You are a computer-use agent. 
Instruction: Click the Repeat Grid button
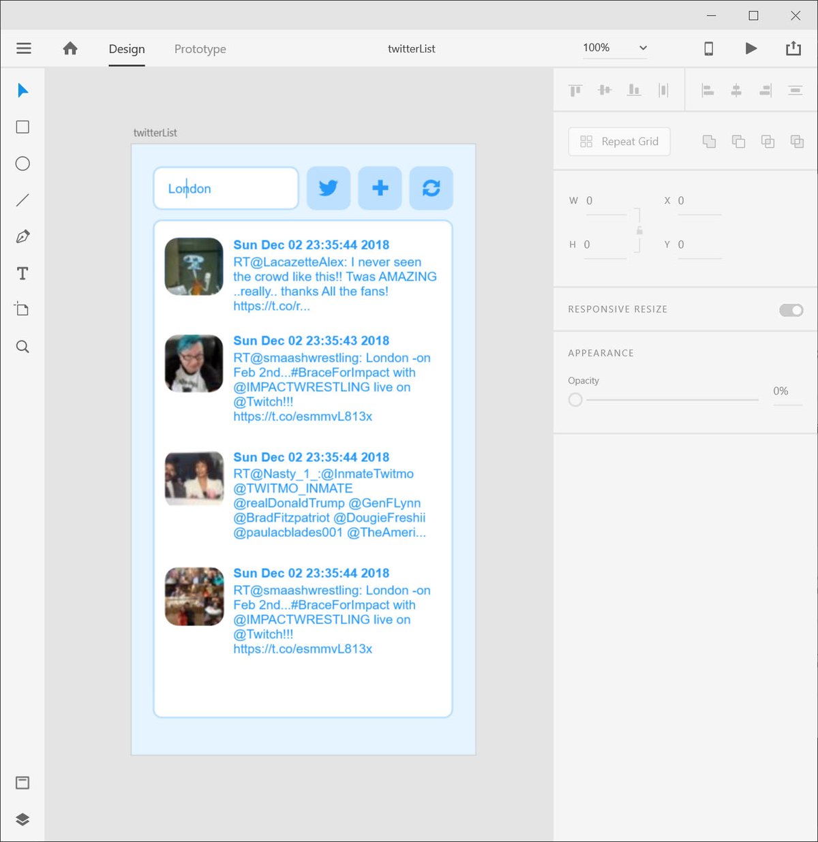618,141
